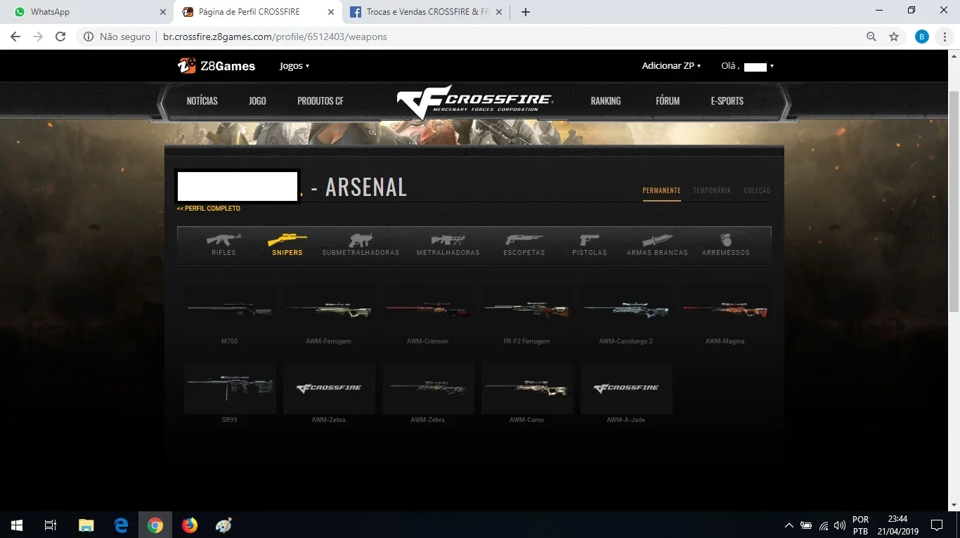Click the AWM-Canolongo 2 weapon thumbnail
The image size is (960, 538).
coord(626,309)
